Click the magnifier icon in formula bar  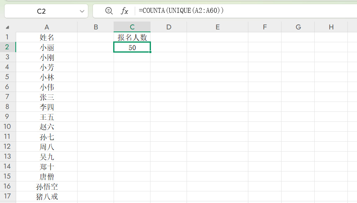coord(109,11)
